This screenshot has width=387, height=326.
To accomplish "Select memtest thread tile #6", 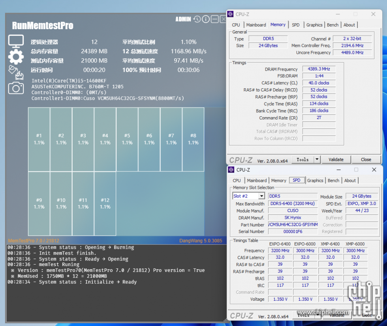I will (x=149, y=139).
